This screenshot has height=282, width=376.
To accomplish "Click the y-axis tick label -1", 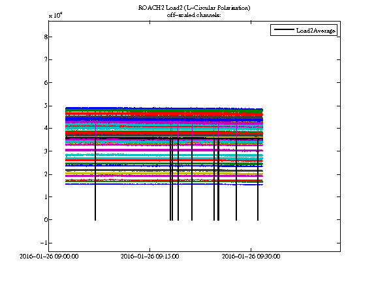I will 44,243.
